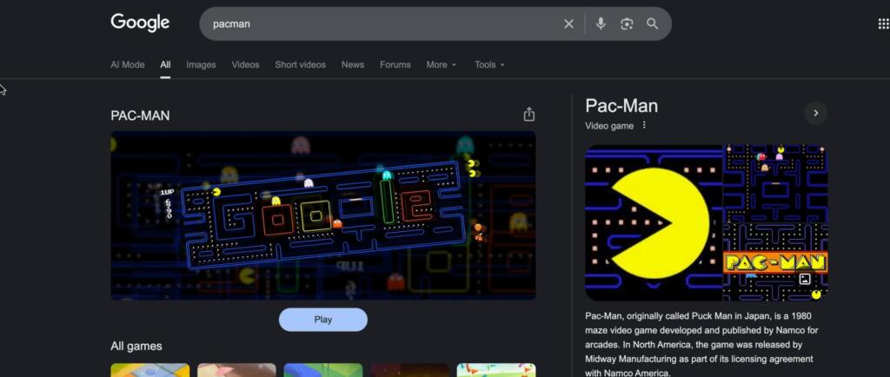The width and height of the screenshot is (890, 377).
Task: Open Google Lens image search
Action: pyautogui.click(x=627, y=24)
